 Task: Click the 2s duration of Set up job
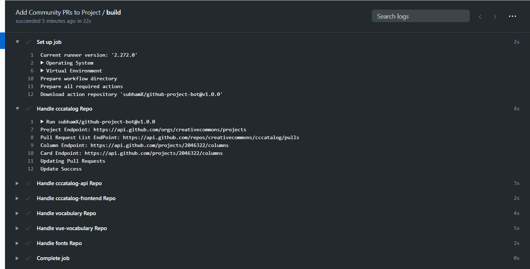coord(516,42)
